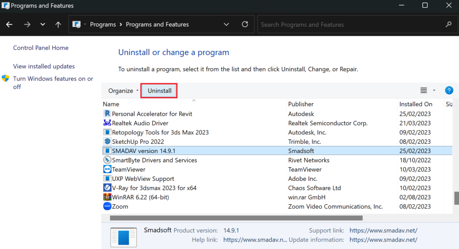
Task: Open View installed updates link
Action: pos(44,66)
